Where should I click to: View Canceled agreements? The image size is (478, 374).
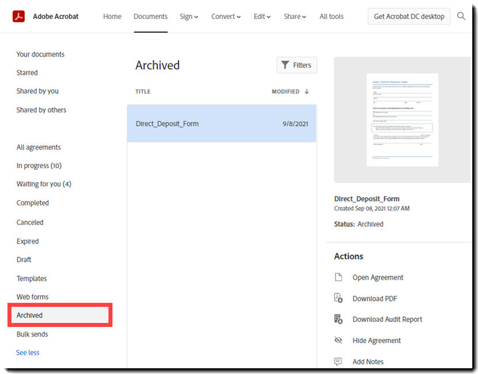point(30,222)
